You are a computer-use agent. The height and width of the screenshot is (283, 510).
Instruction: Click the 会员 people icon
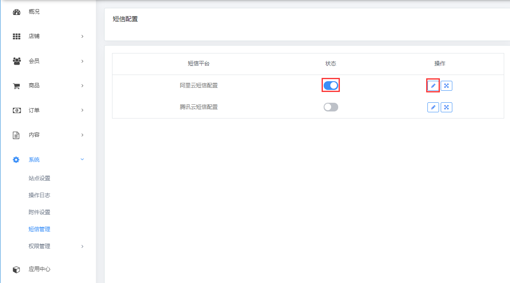(x=17, y=61)
